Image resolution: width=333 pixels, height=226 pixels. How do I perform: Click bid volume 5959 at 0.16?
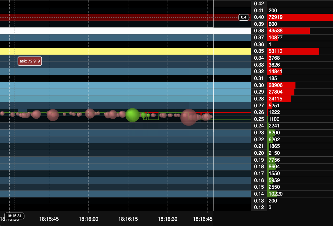tap(274, 180)
